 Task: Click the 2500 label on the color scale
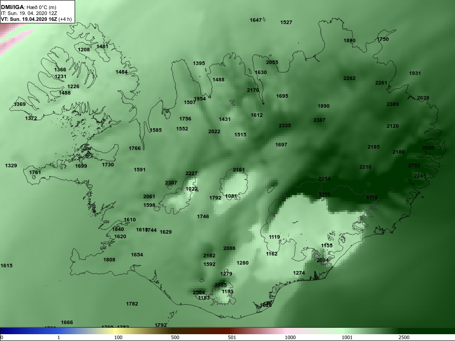click(x=404, y=337)
